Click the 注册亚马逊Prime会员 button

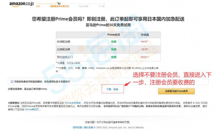point(176,91)
